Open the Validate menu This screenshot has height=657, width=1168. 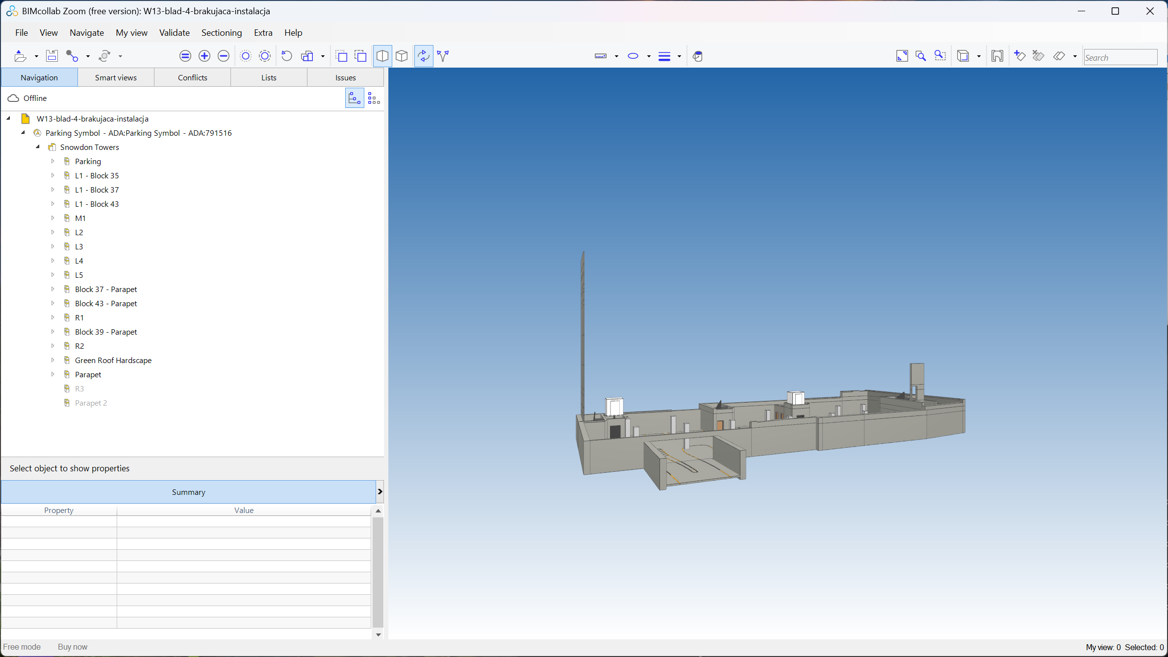click(175, 33)
